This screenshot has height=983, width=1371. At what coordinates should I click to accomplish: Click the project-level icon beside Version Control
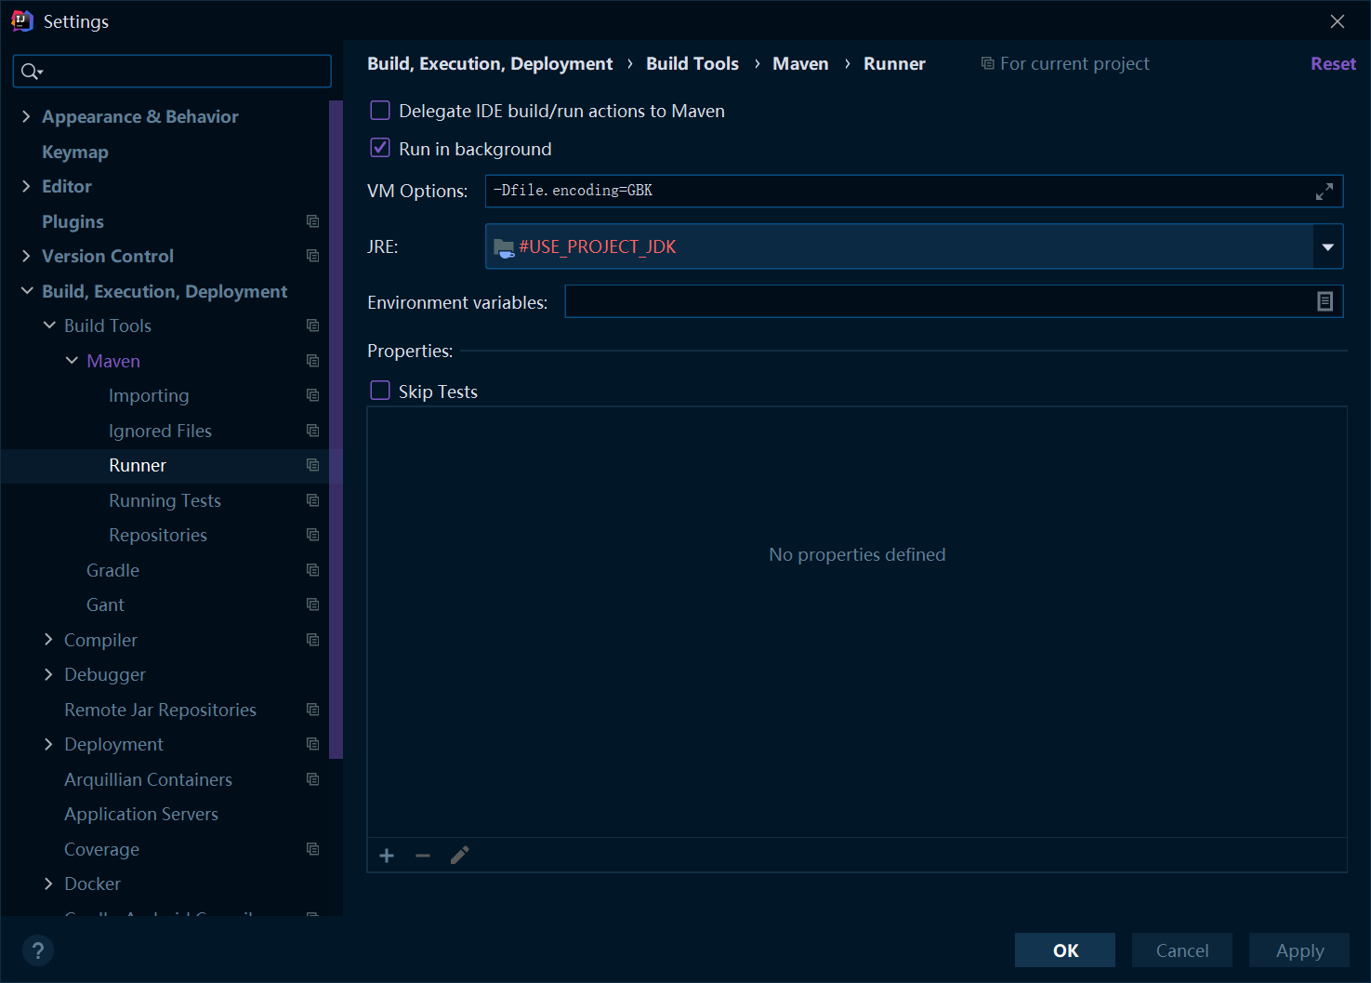coord(313,256)
